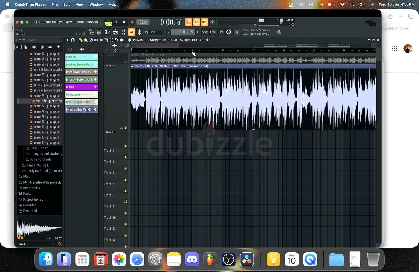Click the Playback speaker tool in playlist

(x=122, y=40)
